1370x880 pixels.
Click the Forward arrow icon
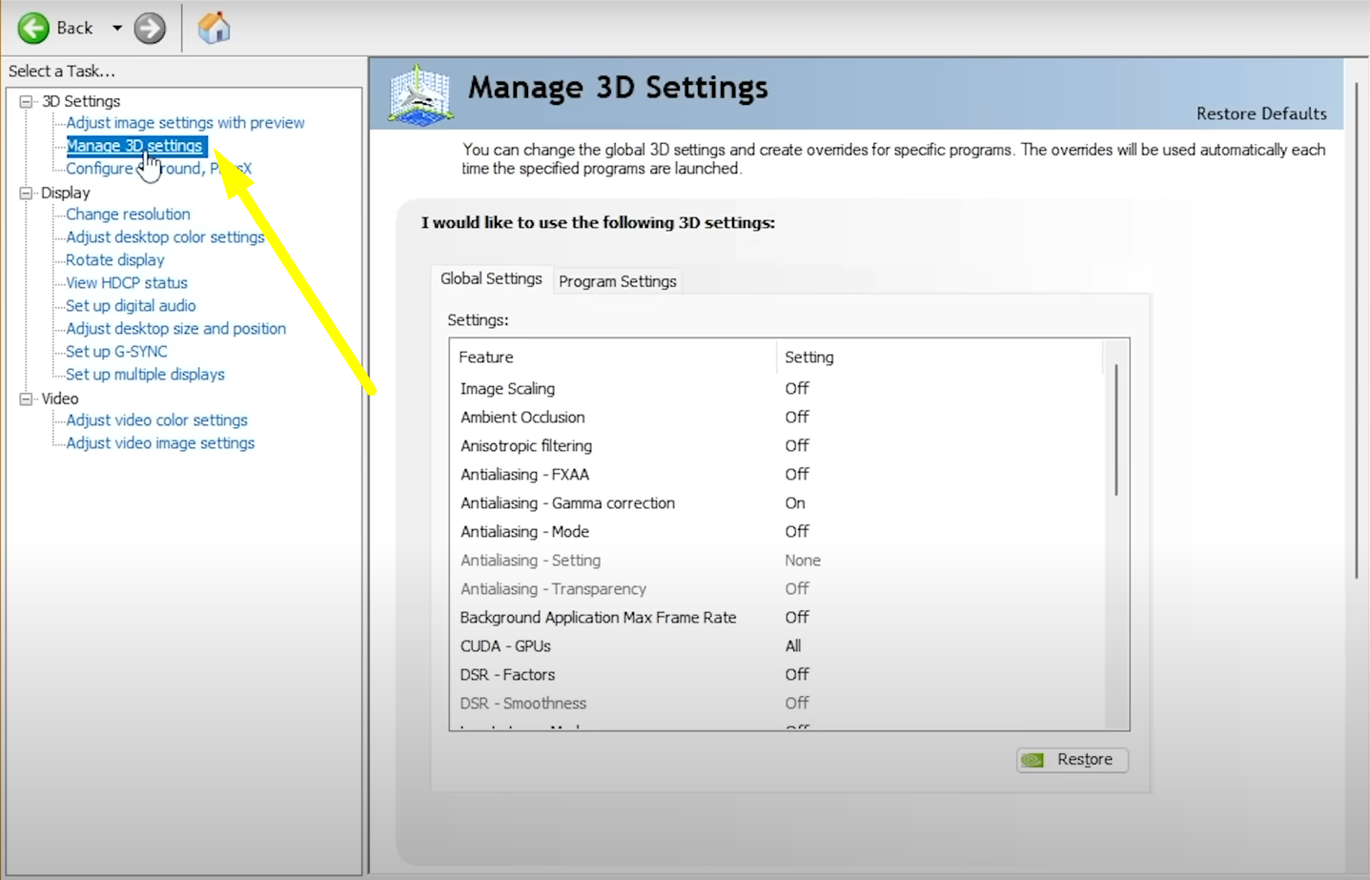pyautogui.click(x=150, y=29)
